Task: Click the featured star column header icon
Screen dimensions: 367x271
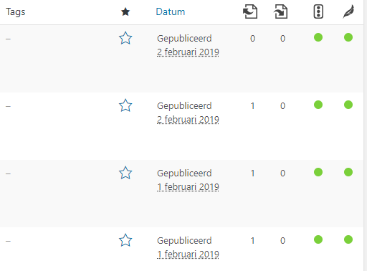Action: tap(125, 11)
